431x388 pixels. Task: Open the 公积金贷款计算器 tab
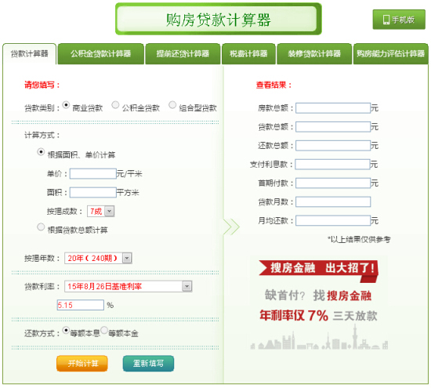tap(100, 54)
